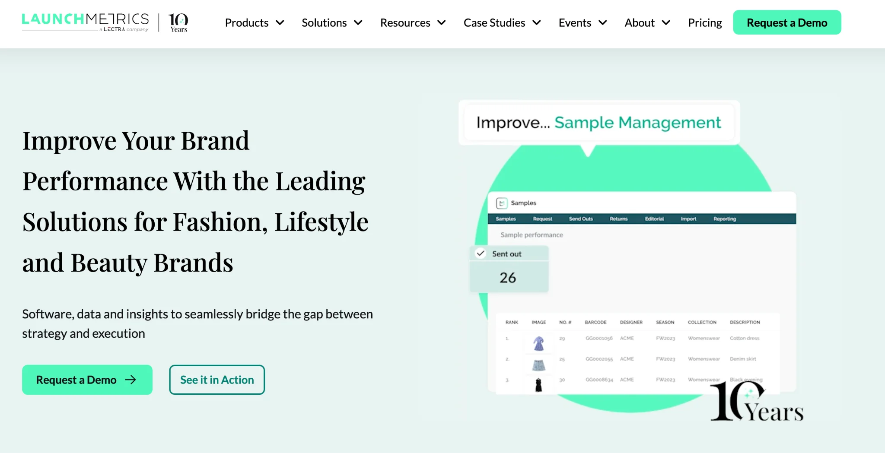
Task: Open the About menu label
Action: 640,22
